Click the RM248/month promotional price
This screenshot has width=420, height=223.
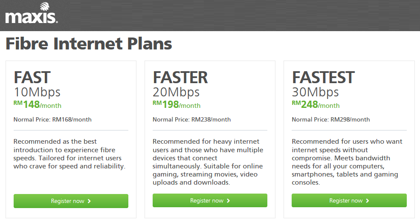(316, 104)
